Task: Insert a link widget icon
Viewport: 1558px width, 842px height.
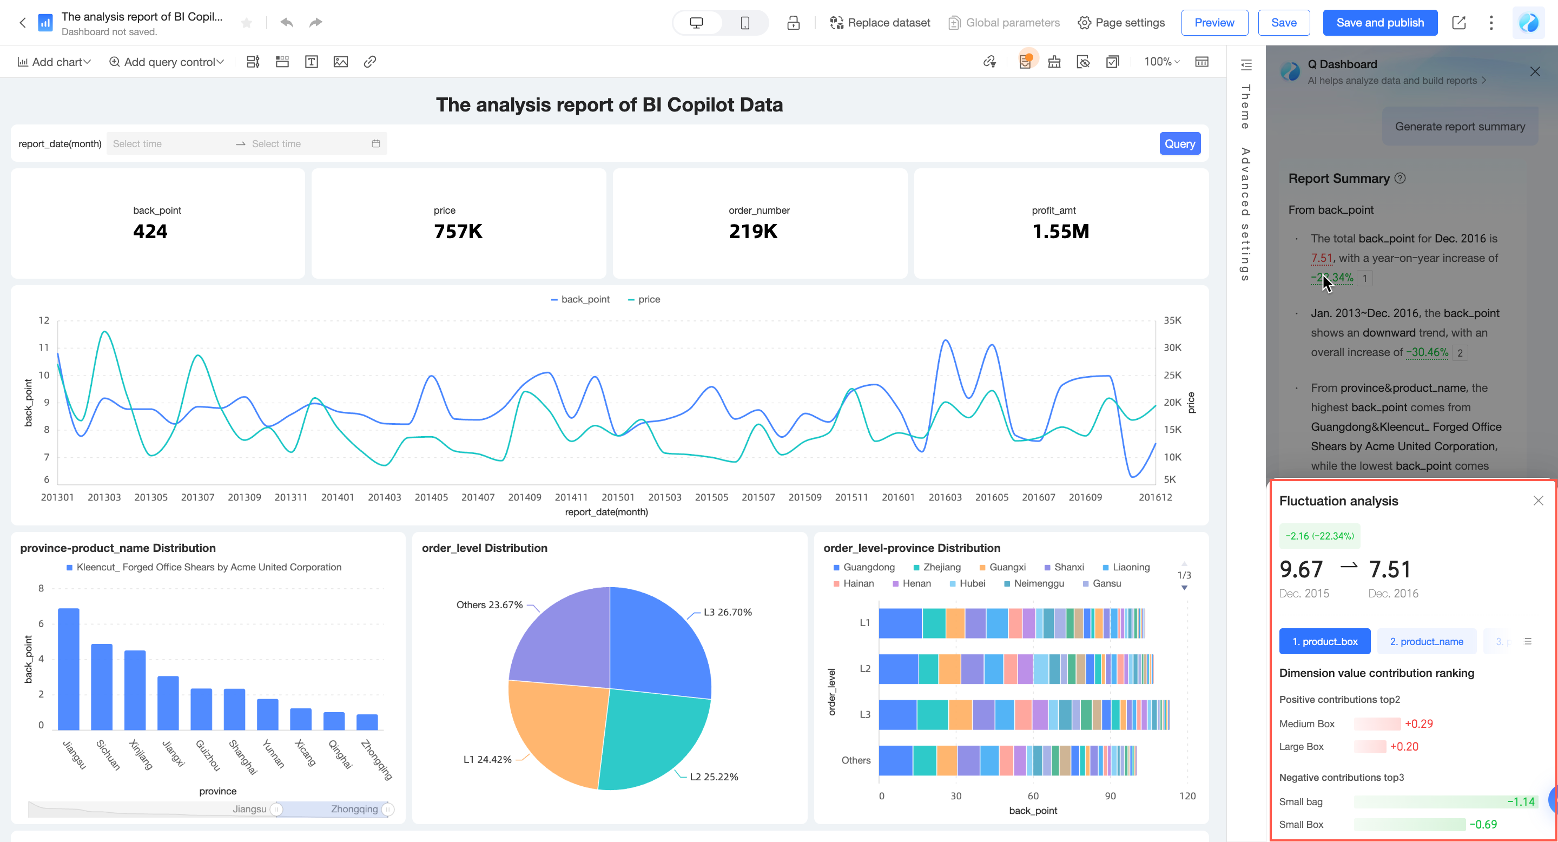Action: tap(370, 62)
